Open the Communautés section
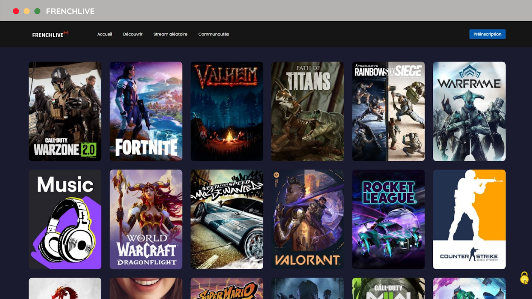 [x=214, y=34]
